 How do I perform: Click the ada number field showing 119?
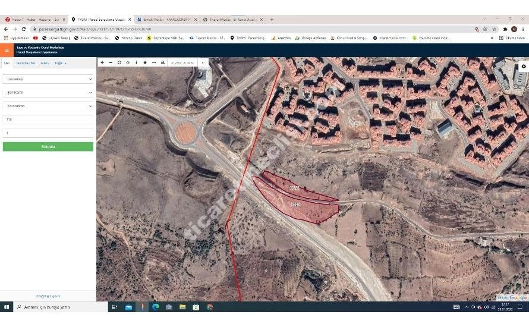pos(48,120)
